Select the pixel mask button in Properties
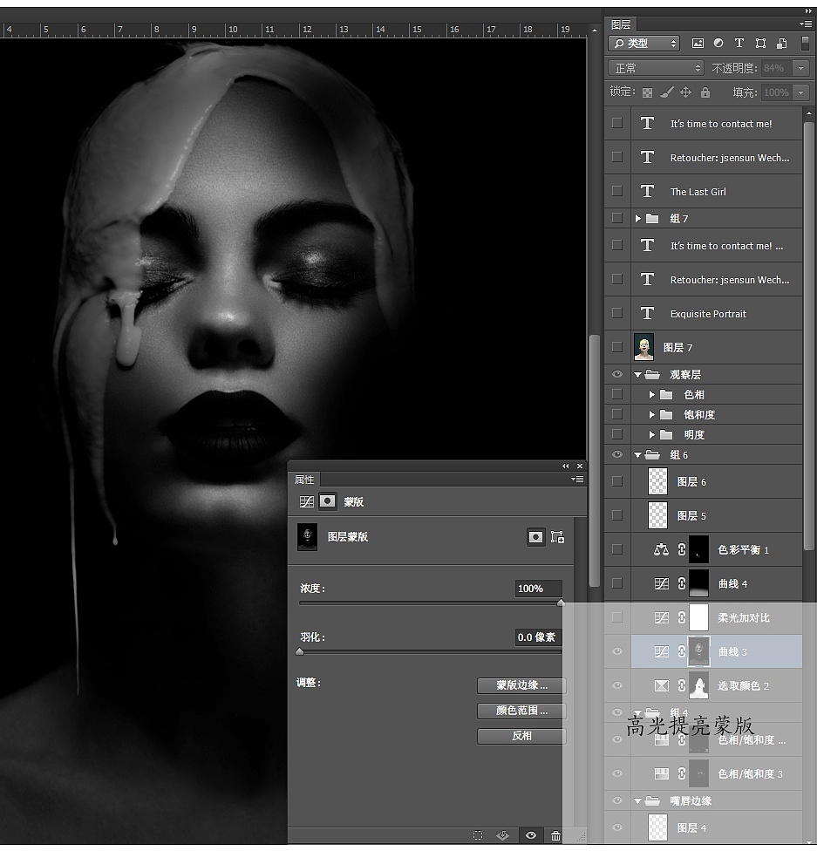Screen dimensions: 817x851 pos(535,537)
